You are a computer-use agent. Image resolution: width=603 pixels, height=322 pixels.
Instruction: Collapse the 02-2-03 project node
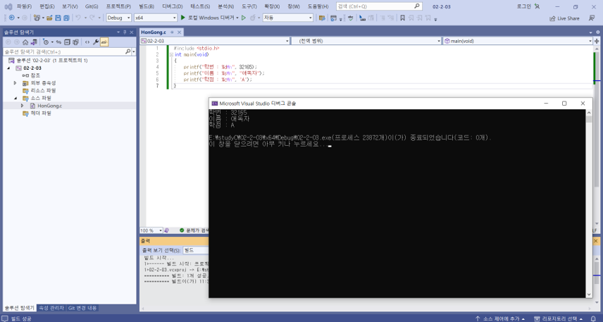tap(8, 68)
